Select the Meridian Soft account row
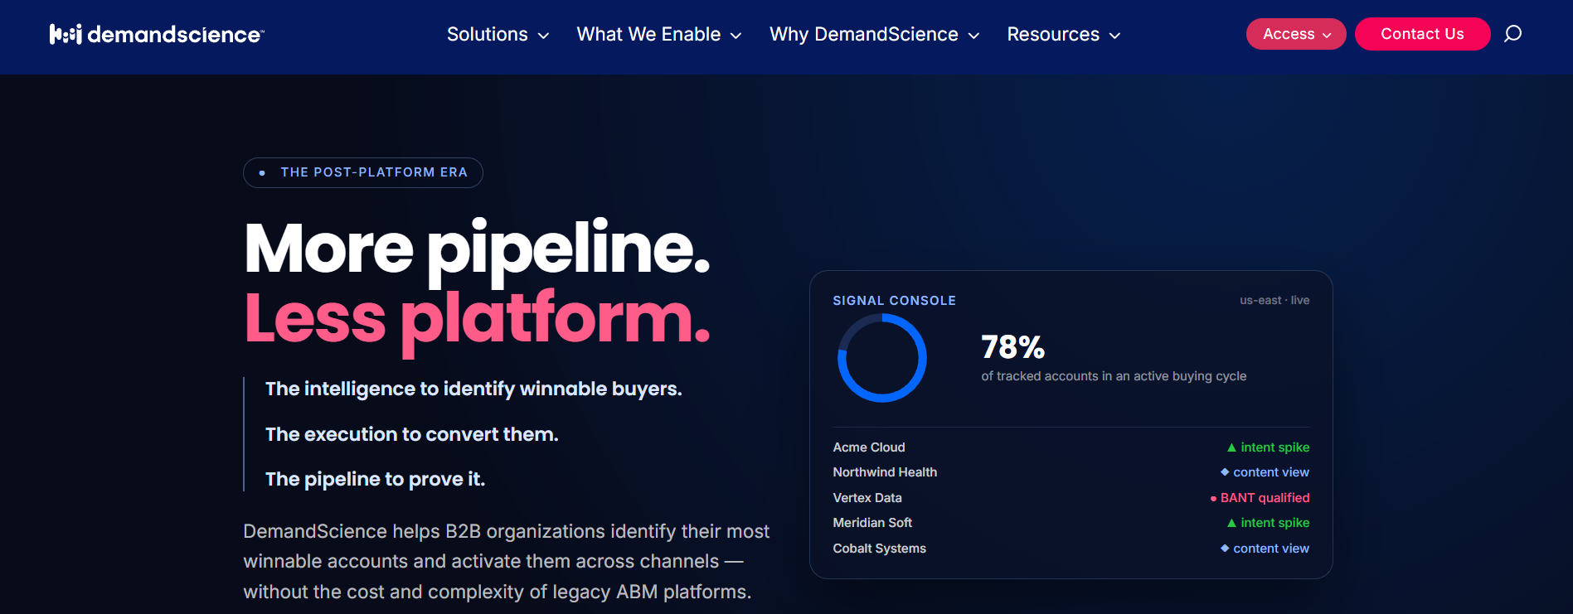Screen dimensions: 1573x614 pyautogui.click(x=1071, y=523)
